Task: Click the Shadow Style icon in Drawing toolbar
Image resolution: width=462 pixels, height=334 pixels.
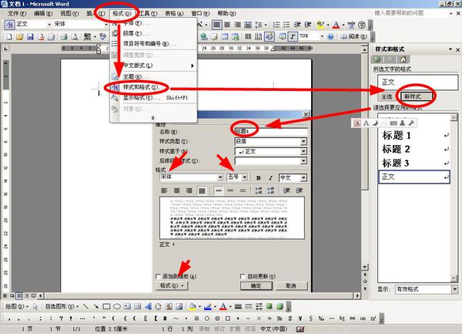Action: point(269,306)
